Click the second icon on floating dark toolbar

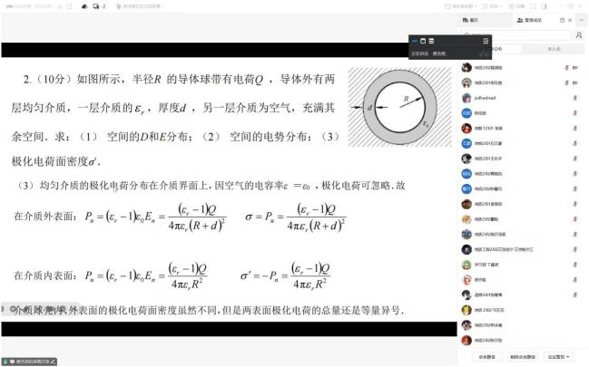[423, 41]
